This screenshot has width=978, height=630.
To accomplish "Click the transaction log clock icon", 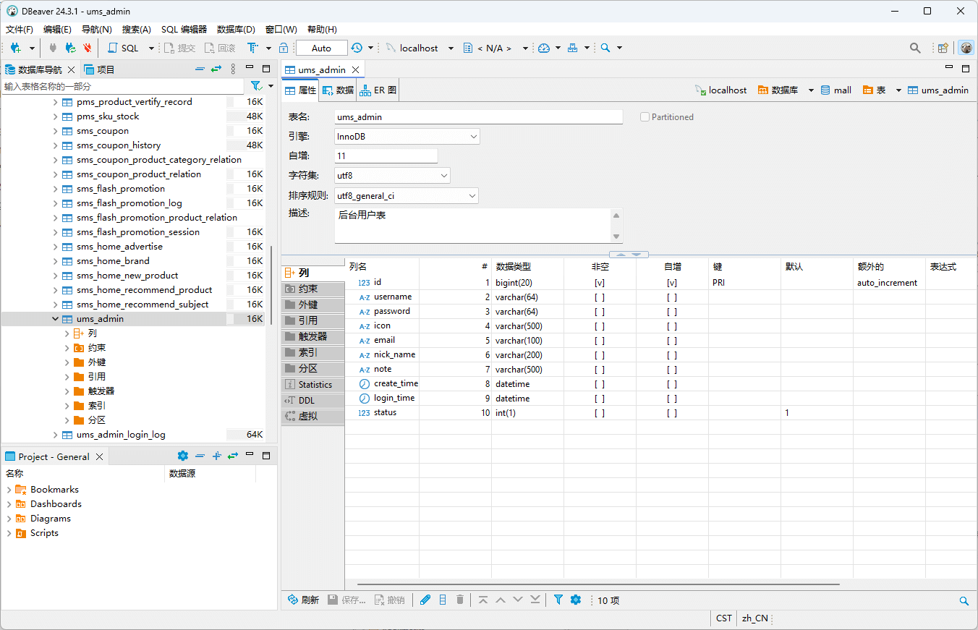I will (x=357, y=48).
